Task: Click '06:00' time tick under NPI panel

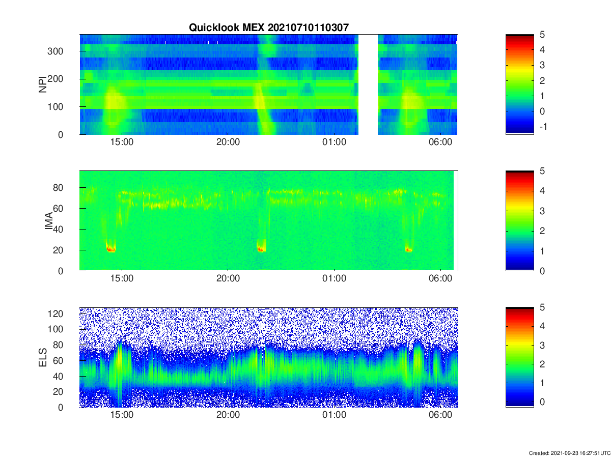Action: click(440, 143)
